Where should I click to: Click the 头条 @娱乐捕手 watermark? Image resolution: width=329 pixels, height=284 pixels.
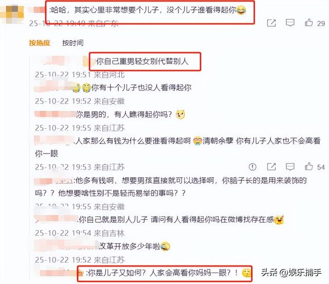click(291, 272)
